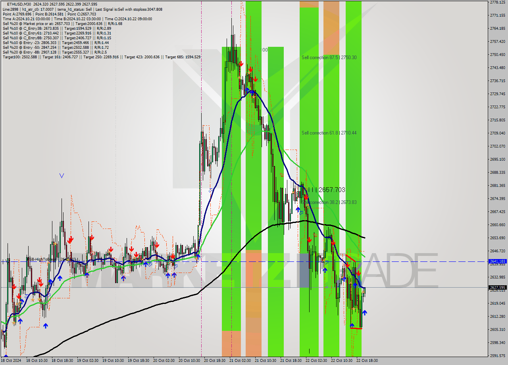Click price axis value 2771.155
508x365 pixels.
tap(497, 15)
